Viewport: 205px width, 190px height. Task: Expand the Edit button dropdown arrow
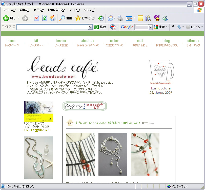(x=135, y=18)
